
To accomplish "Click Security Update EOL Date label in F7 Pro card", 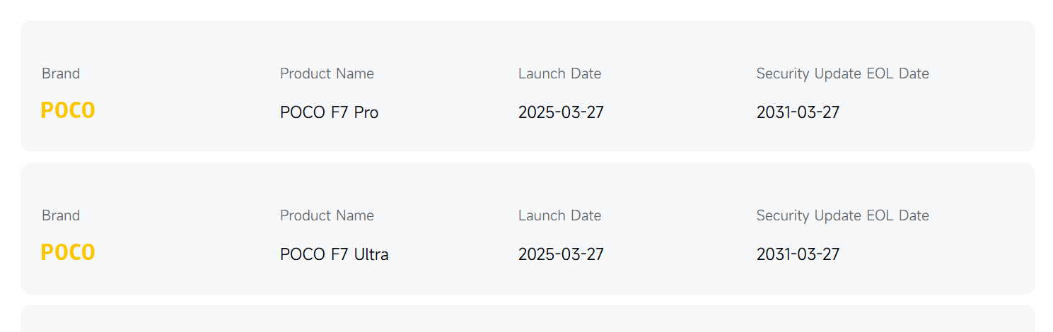I will 842,73.
